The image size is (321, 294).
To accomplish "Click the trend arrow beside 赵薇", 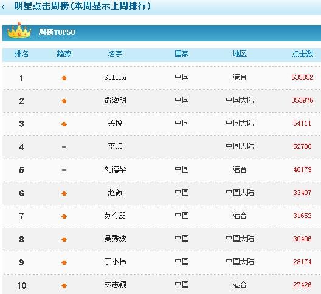I will point(64,193).
